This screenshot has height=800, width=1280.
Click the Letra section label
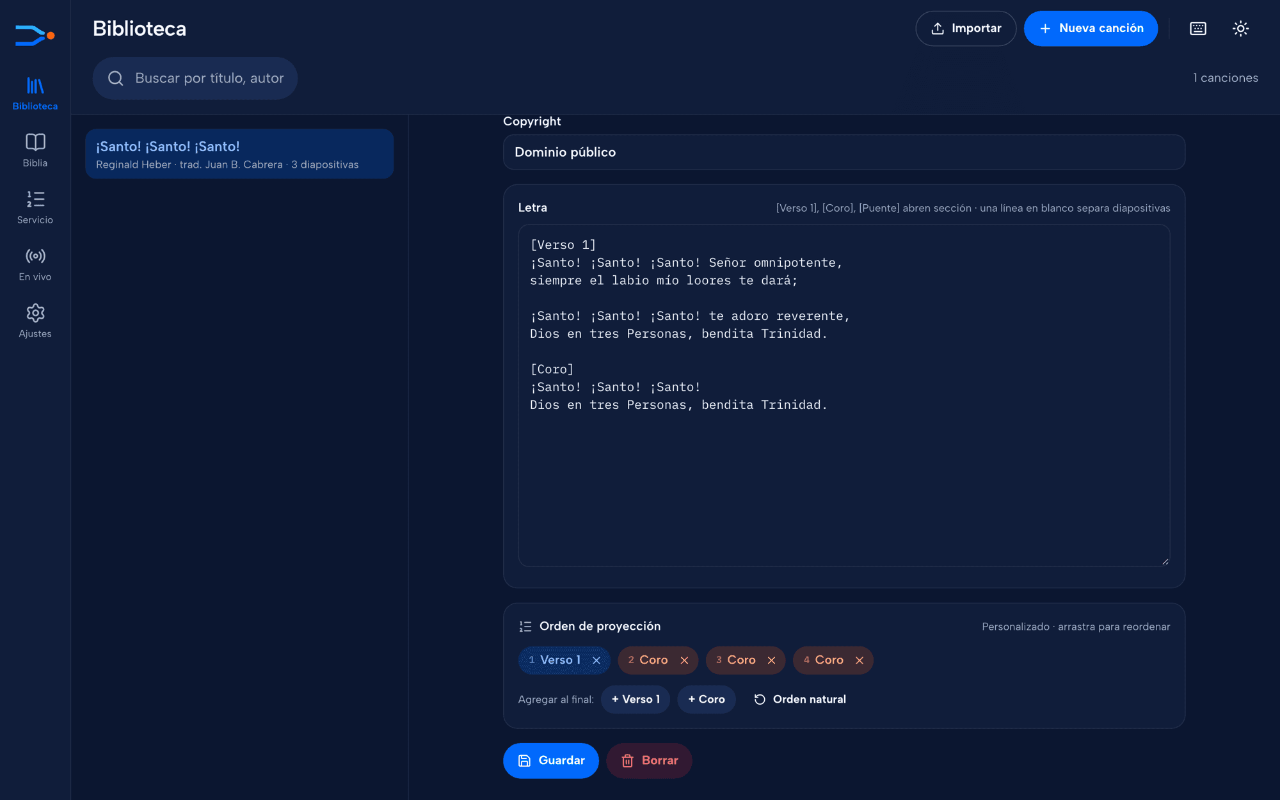(532, 207)
